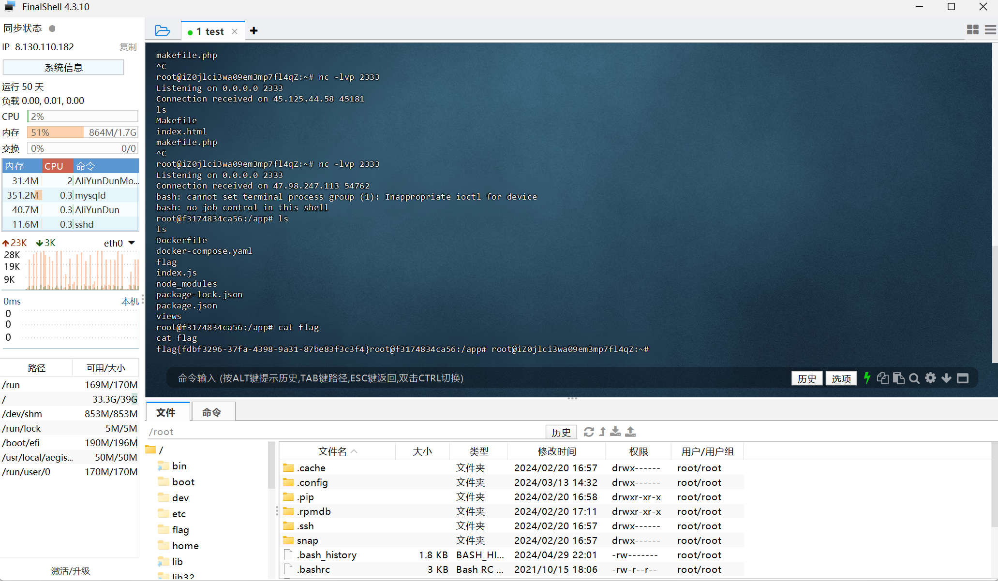
Task: Select the home folder in tree
Action: pyautogui.click(x=179, y=546)
